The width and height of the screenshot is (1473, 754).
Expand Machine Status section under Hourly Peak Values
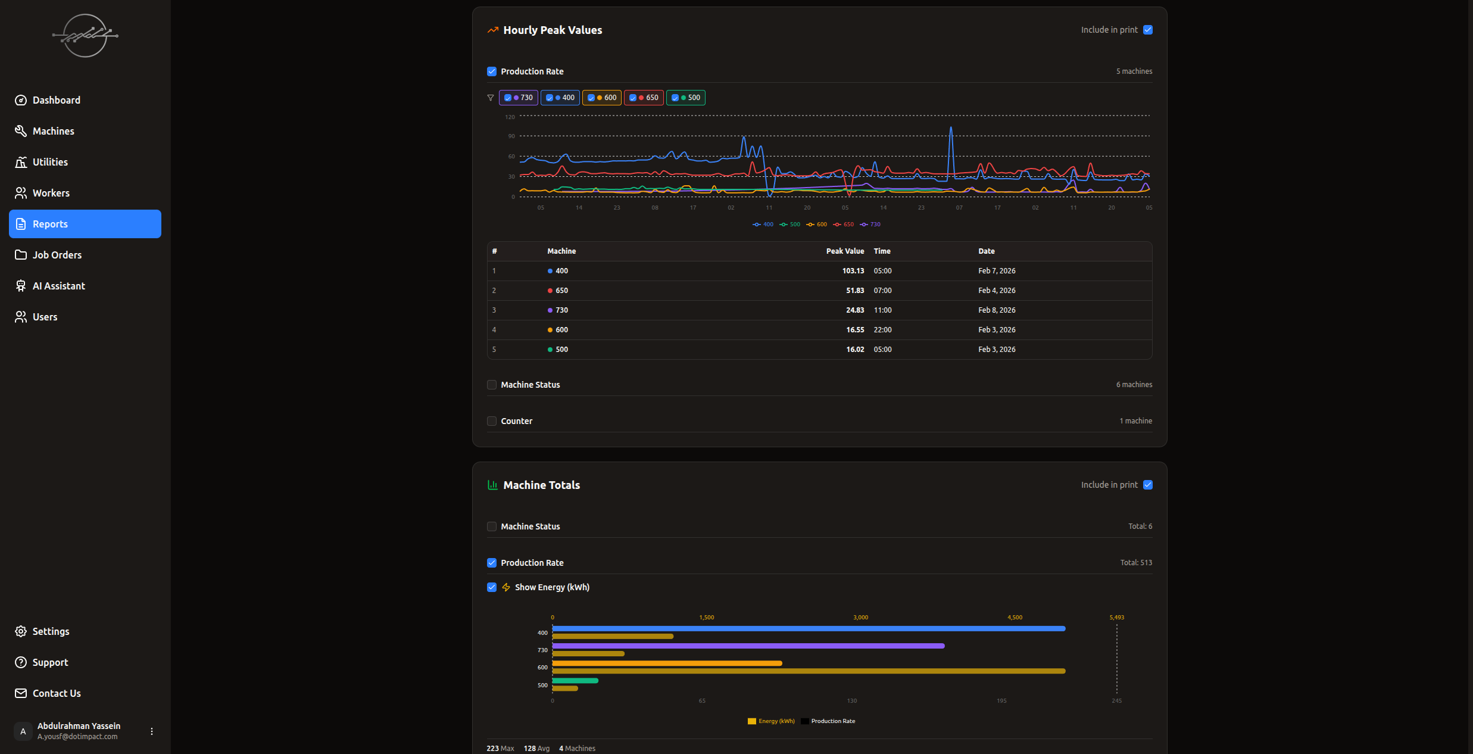(492, 385)
